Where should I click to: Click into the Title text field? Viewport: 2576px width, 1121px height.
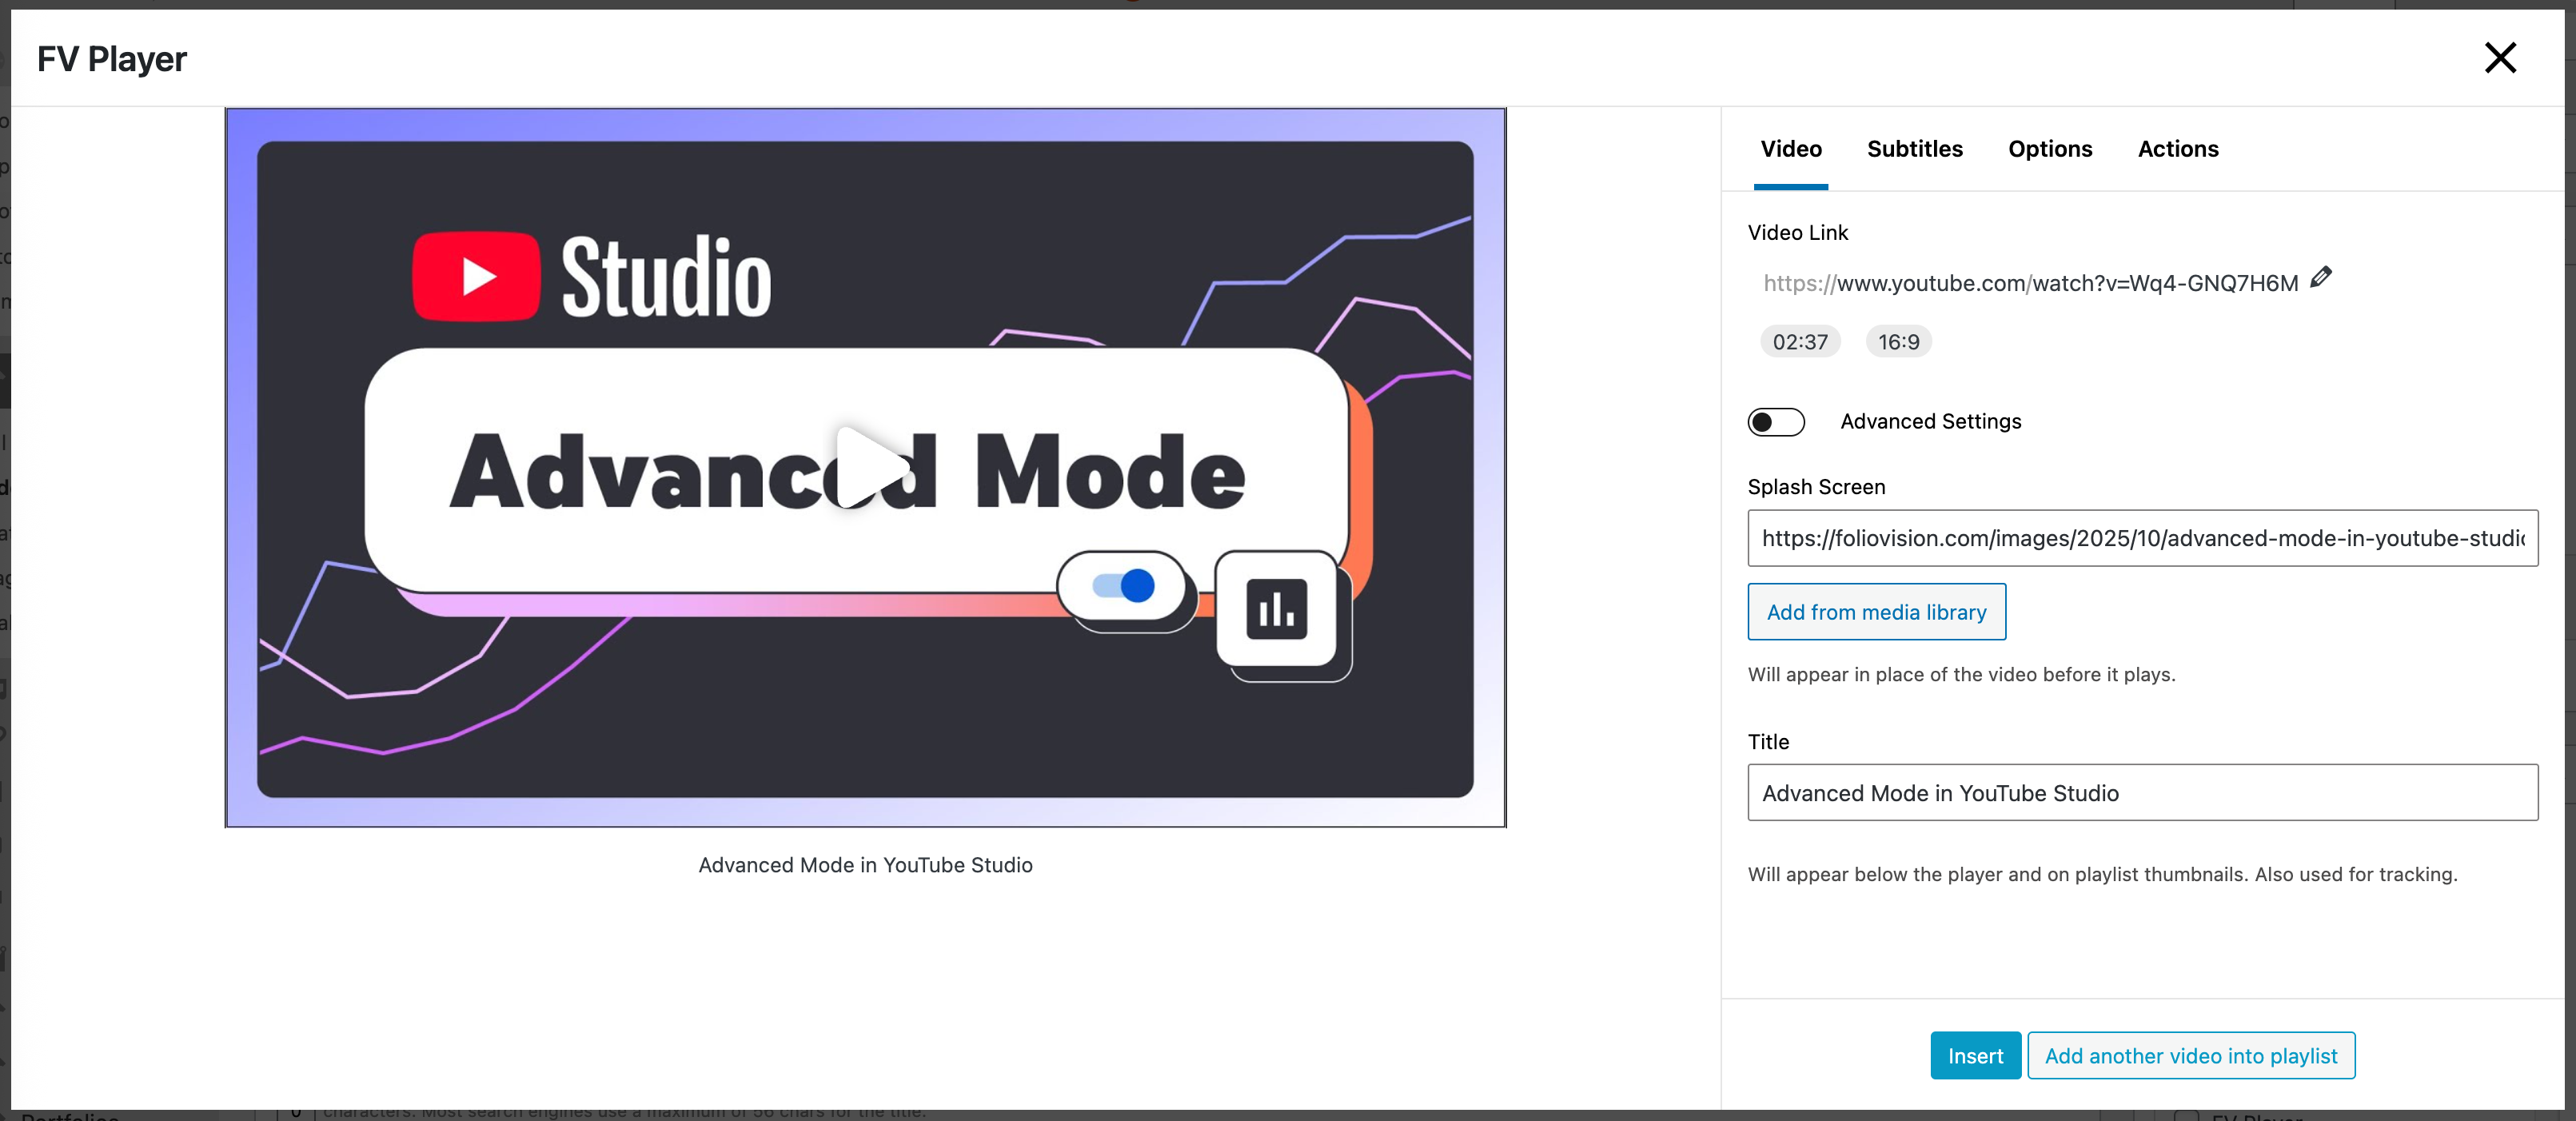point(2141,793)
